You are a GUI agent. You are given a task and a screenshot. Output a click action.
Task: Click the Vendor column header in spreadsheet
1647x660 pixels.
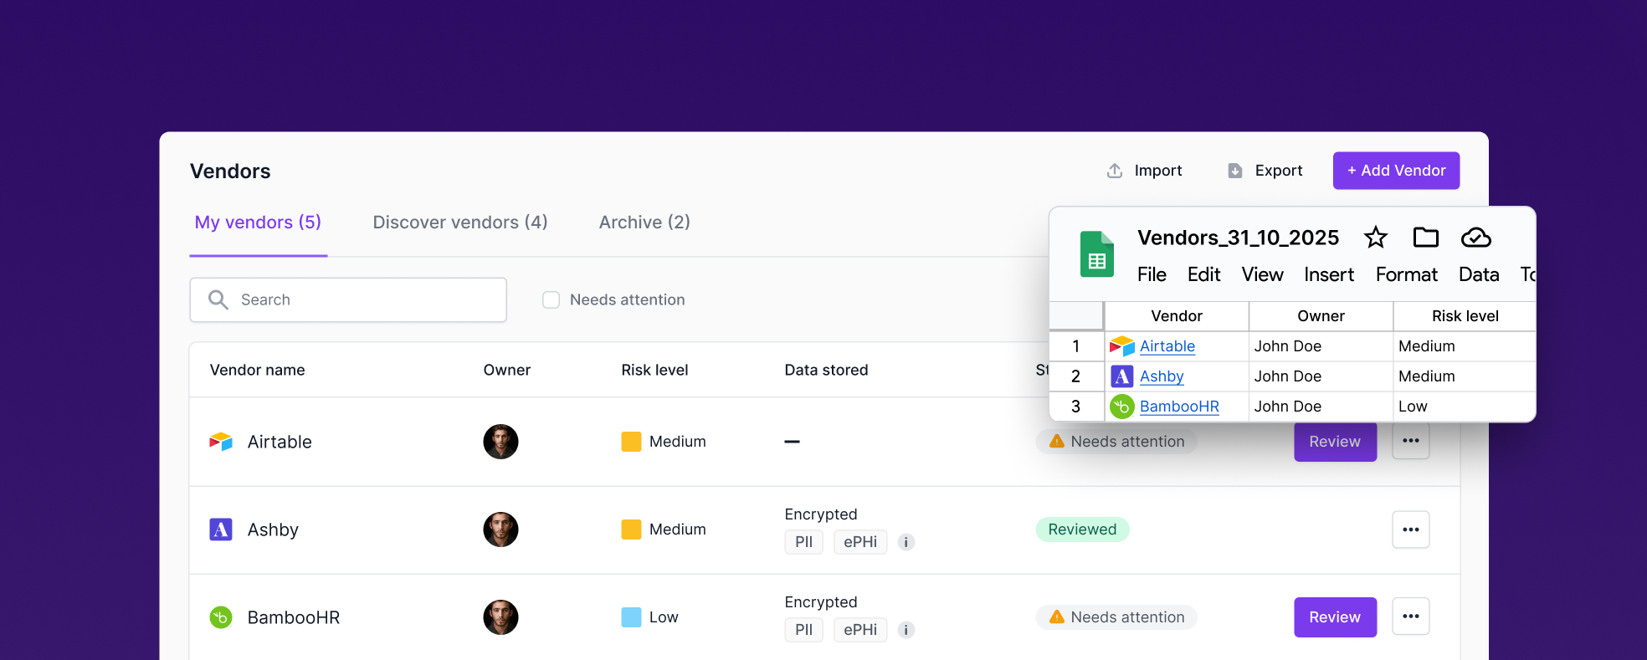[x=1177, y=316]
